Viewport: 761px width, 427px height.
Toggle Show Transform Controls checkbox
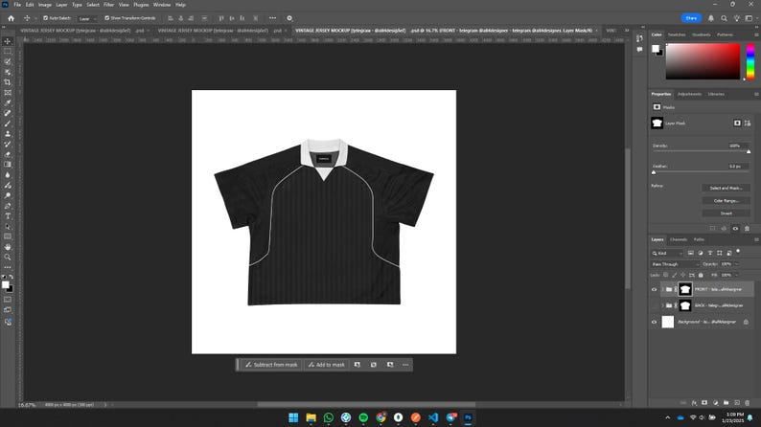pos(106,18)
